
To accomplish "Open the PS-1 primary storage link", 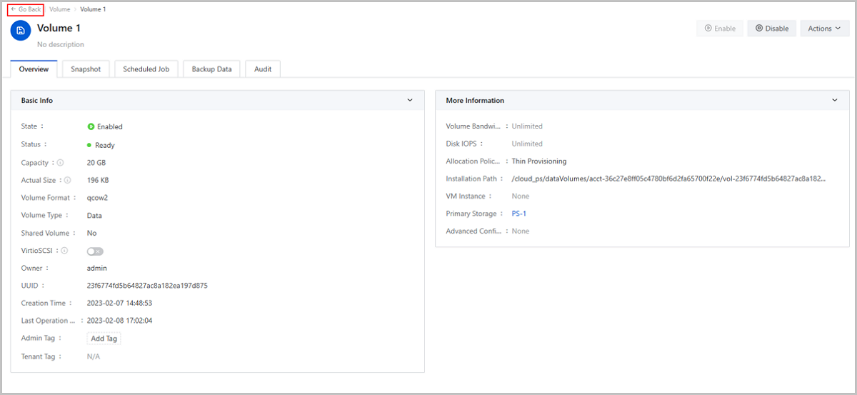I will pyautogui.click(x=519, y=214).
